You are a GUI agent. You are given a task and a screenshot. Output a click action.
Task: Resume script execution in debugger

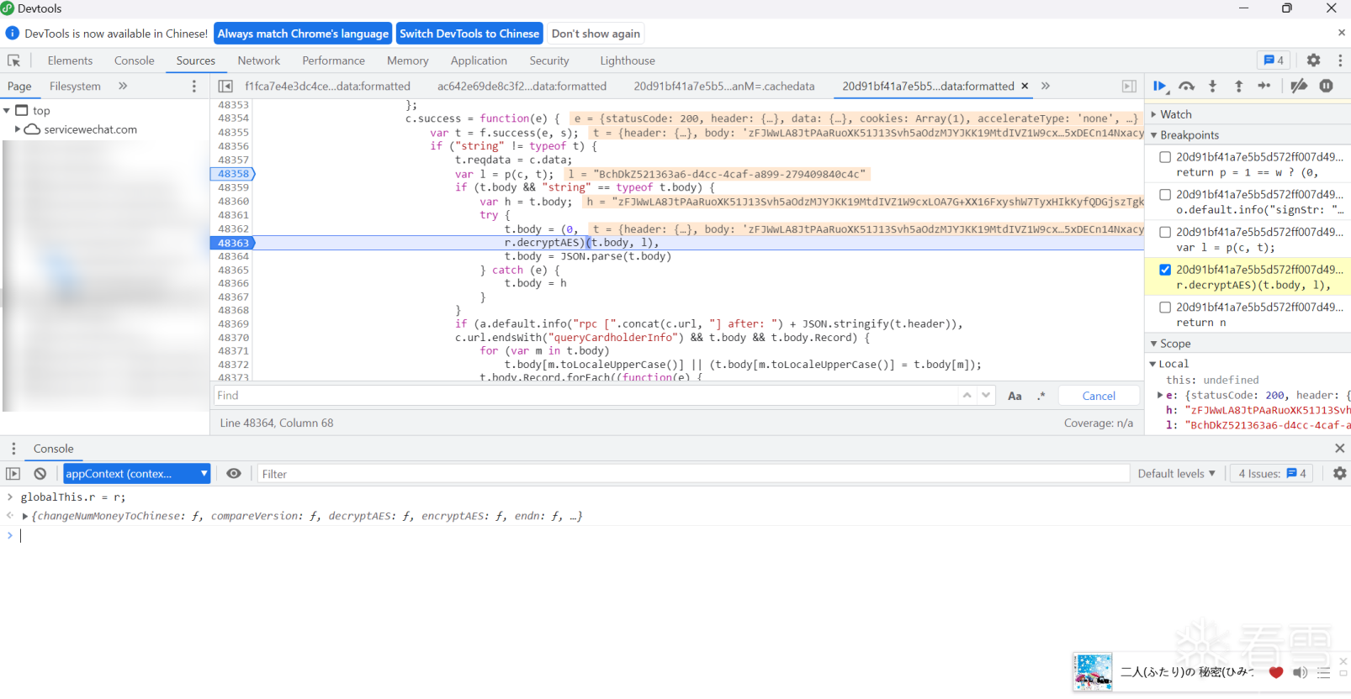tap(1159, 86)
